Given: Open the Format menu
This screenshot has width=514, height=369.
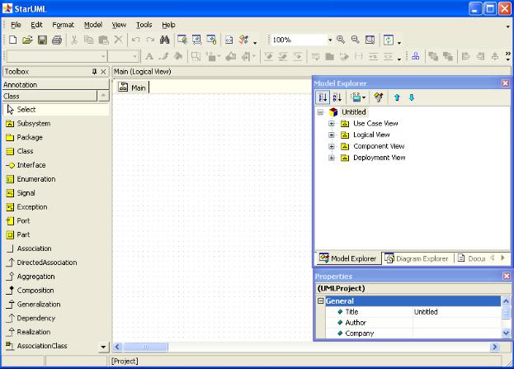Looking at the screenshot, I should [63, 25].
